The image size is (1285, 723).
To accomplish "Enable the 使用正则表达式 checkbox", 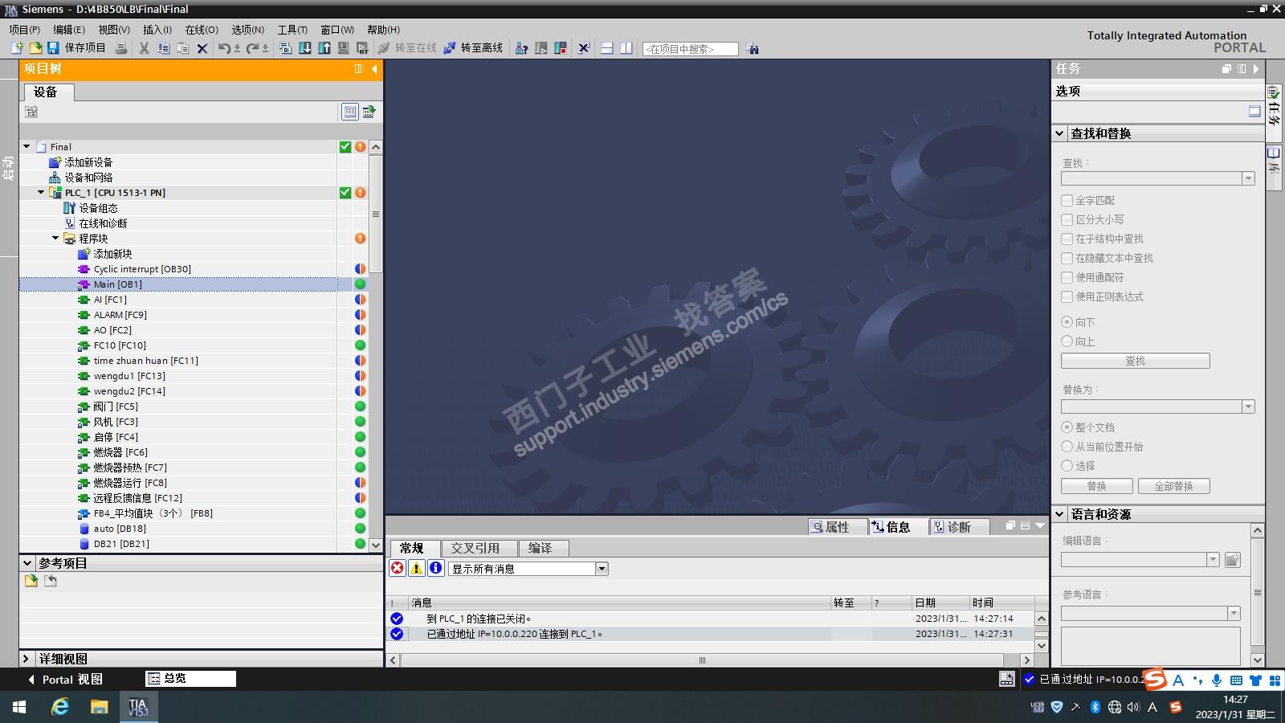I will 1067,296.
